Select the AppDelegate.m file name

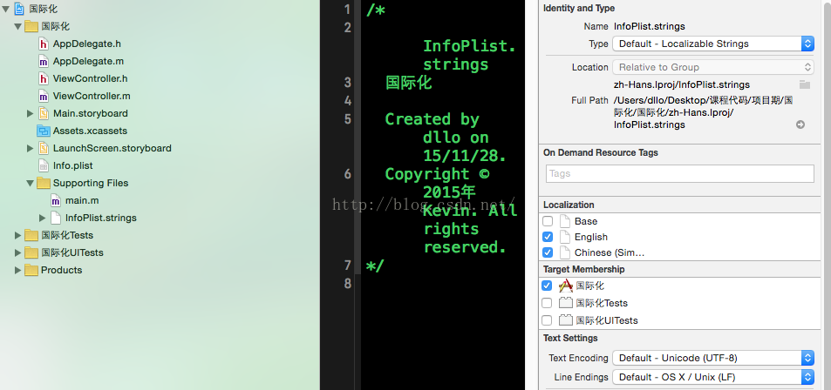pos(88,62)
